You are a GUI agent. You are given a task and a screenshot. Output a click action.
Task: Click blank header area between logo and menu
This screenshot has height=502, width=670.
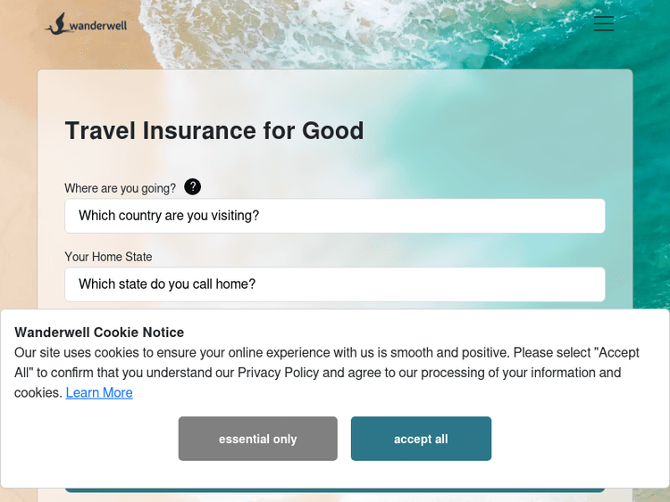pyautogui.click(x=357, y=25)
